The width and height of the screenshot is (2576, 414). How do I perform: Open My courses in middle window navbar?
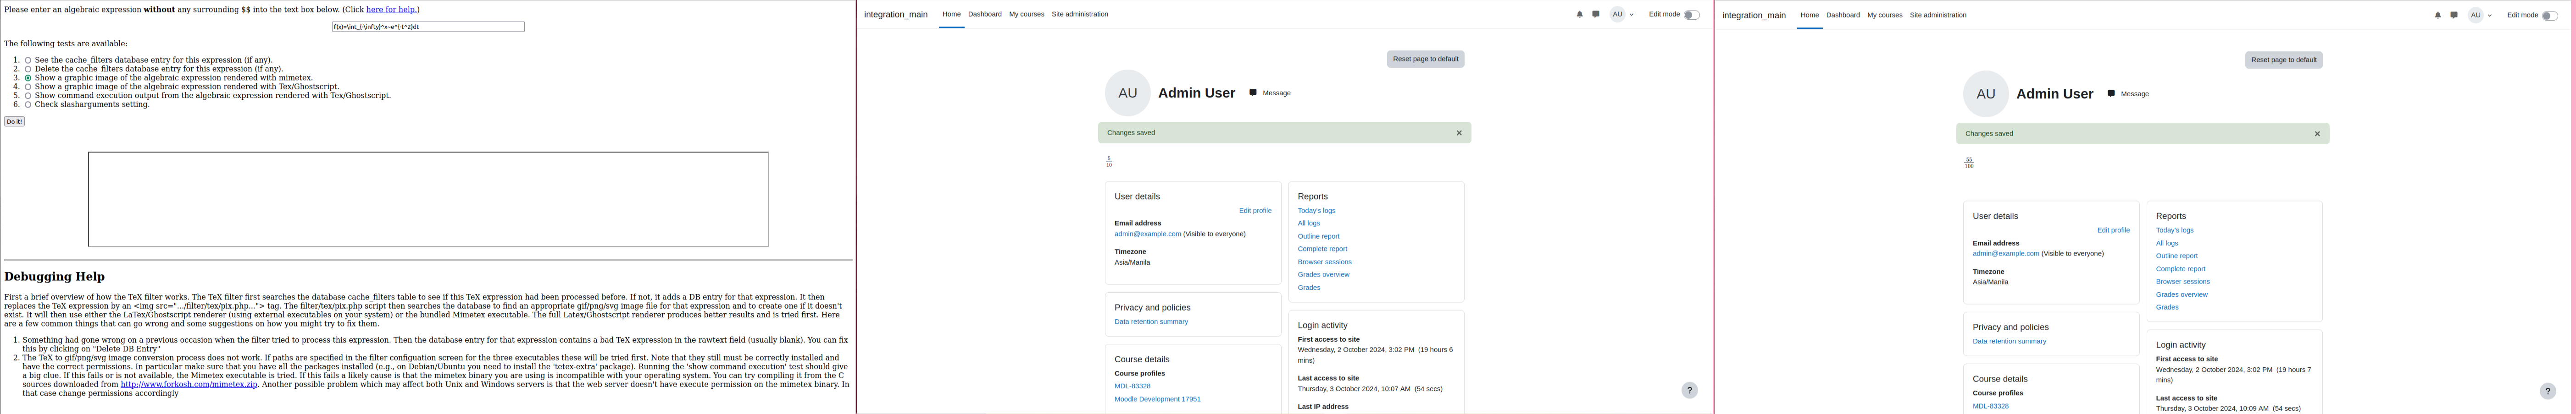pyautogui.click(x=1026, y=14)
